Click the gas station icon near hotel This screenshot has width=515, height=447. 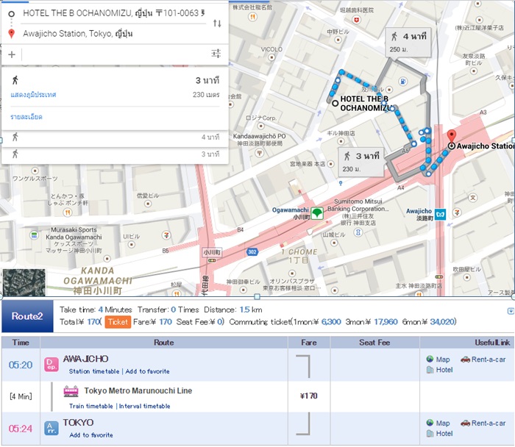[403, 81]
